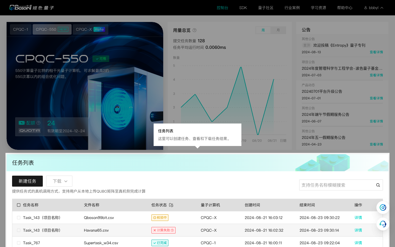Click the Havana65.csv file name
Image resolution: width=395 pixels, height=247 pixels.
tap(96, 230)
